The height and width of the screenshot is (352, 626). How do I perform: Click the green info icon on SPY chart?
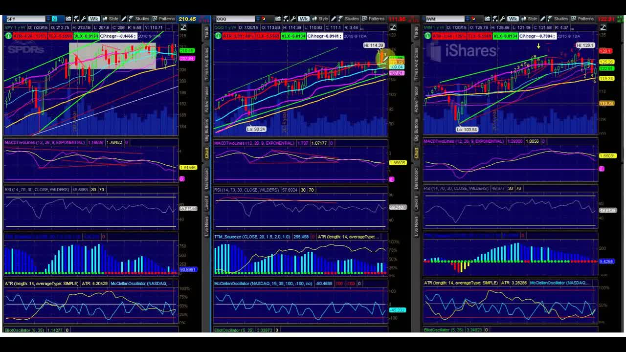[x=8, y=36]
